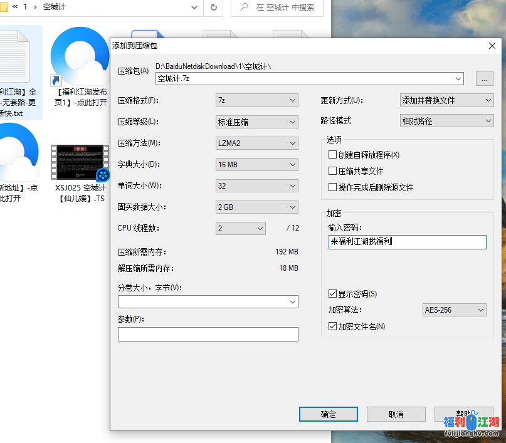506x443 pixels.
Task: Click the browse button next to archive name
Action: click(x=484, y=78)
